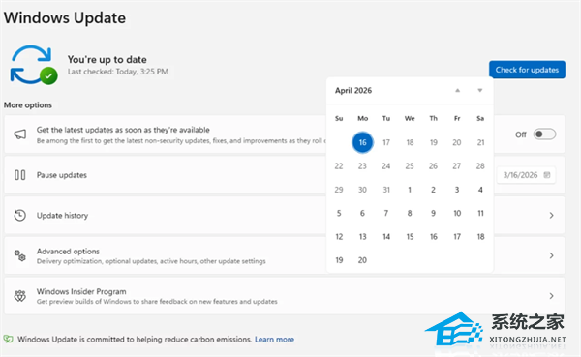
Task: Select date 20 in last calendar row
Action: [x=362, y=260]
